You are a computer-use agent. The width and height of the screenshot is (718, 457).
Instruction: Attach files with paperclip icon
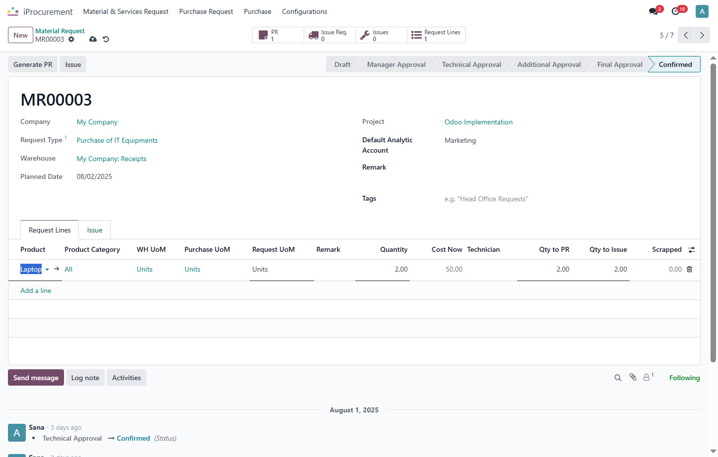[x=633, y=377]
